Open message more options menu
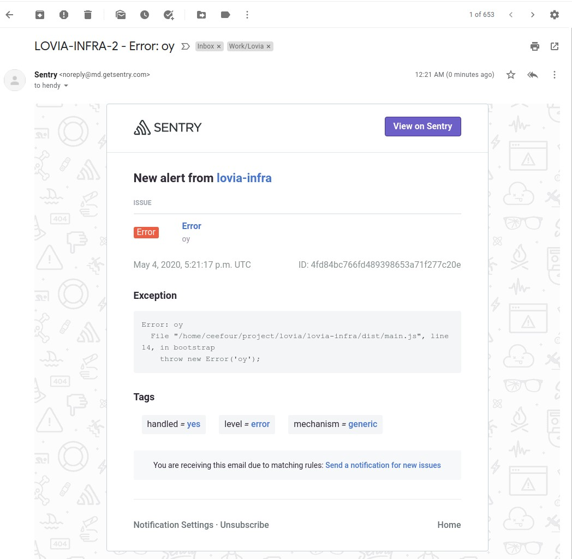Viewport: 572px width, 559px height. 555,75
